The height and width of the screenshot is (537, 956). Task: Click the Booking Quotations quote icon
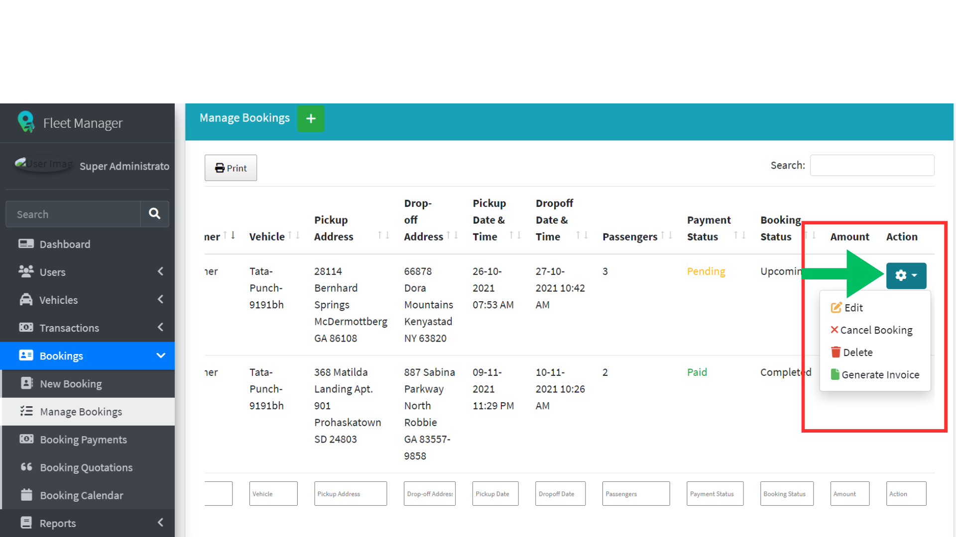pos(26,467)
